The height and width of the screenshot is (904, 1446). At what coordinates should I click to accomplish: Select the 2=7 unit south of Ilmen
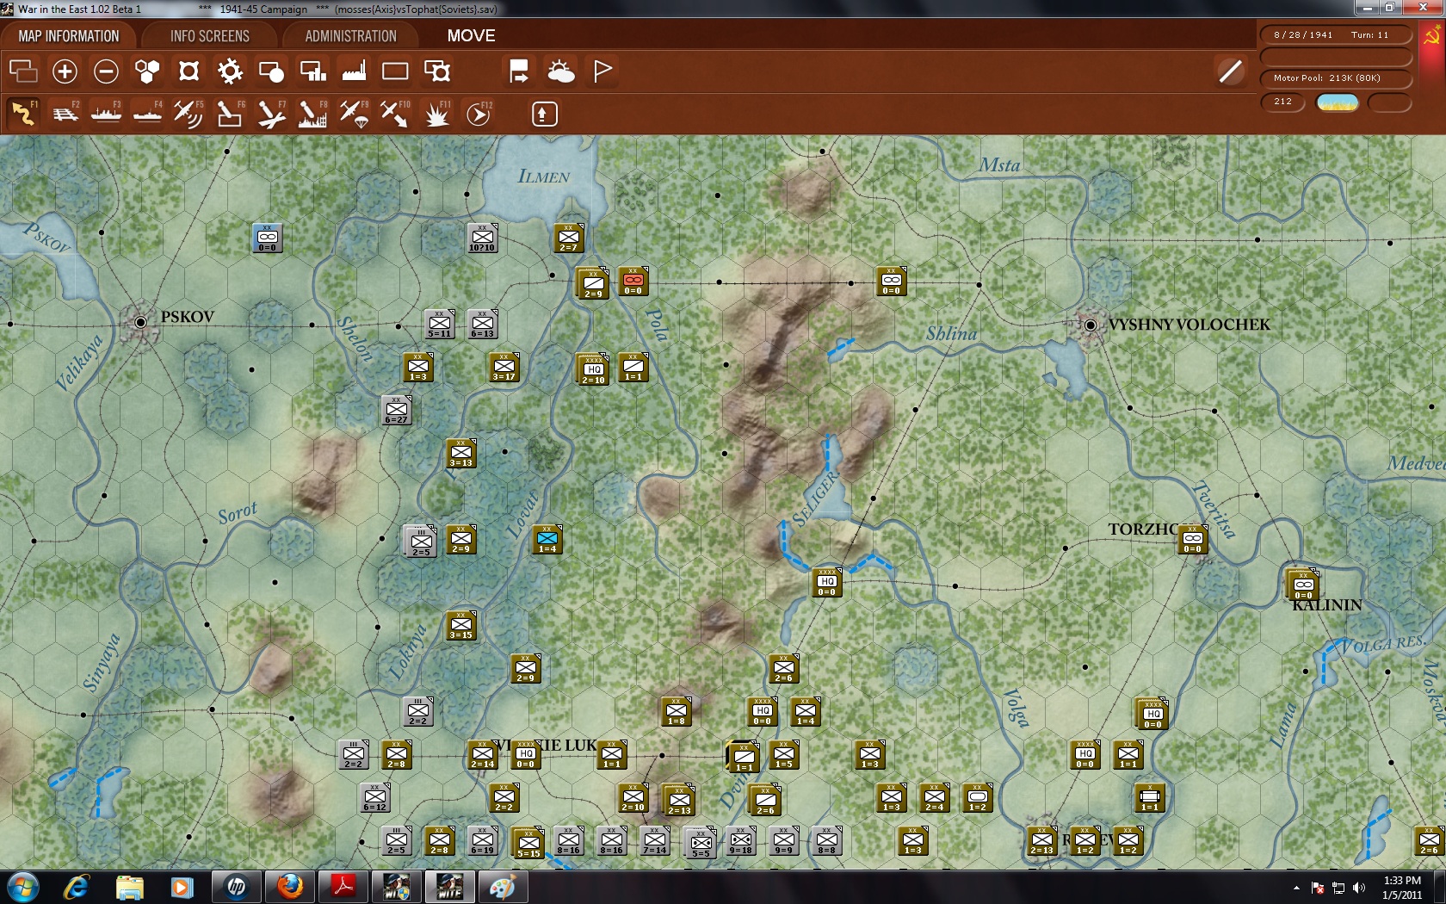tap(569, 238)
